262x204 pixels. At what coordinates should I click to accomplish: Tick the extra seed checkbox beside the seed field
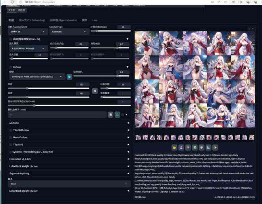pyautogui.click(x=123, y=114)
